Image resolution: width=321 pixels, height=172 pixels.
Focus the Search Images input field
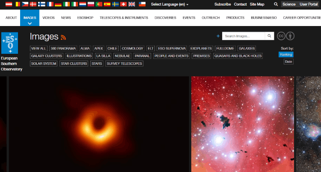coord(244,36)
